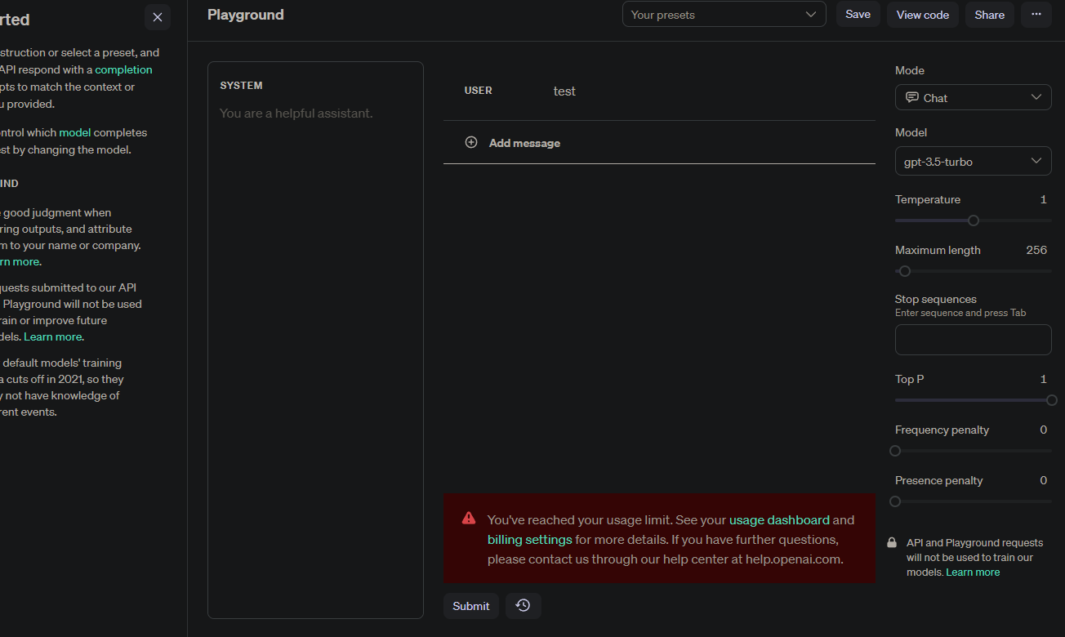Viewport: 1065px width, 637px height.
Task: Submit the playground conversation
Action: pos(470,605)
